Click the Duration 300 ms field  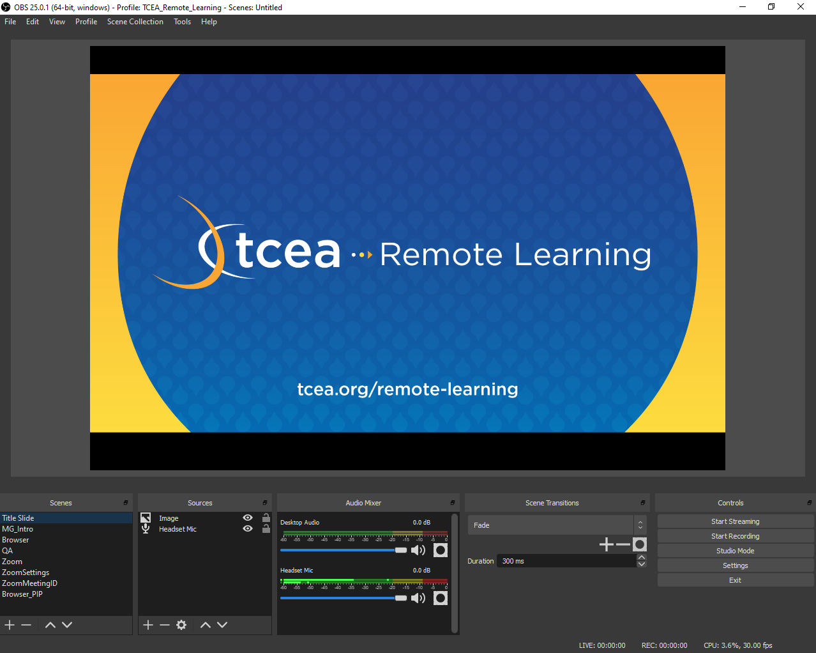tap(567, 561)
